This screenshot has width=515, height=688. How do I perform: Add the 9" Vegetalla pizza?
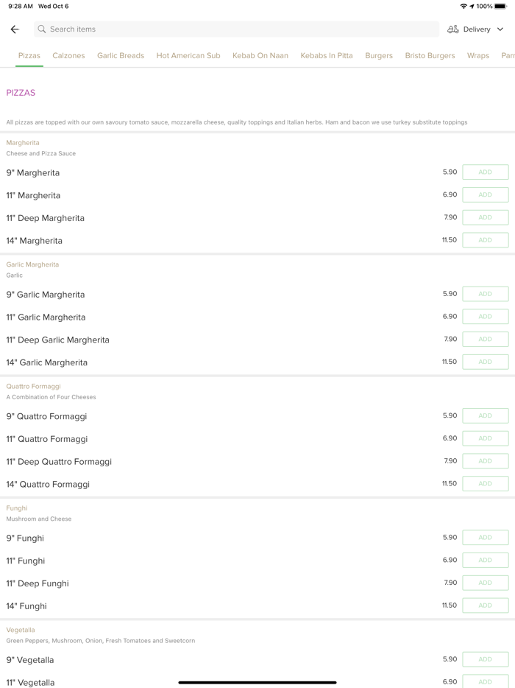(485, 659)
